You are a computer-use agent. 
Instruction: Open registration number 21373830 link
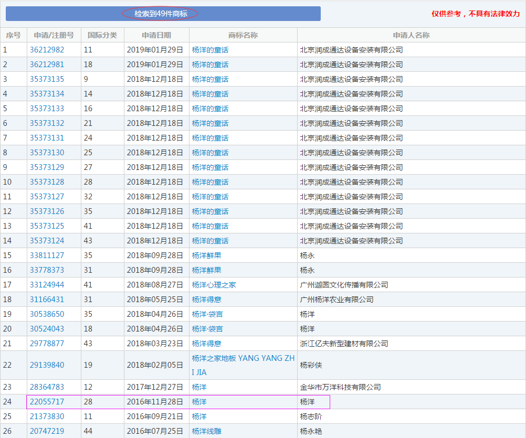coord(47,416)
